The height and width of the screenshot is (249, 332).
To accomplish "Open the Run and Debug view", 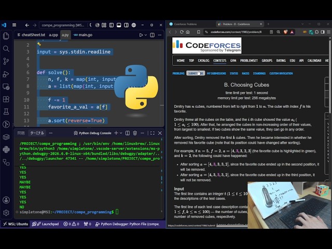I will tap(6, 74).
